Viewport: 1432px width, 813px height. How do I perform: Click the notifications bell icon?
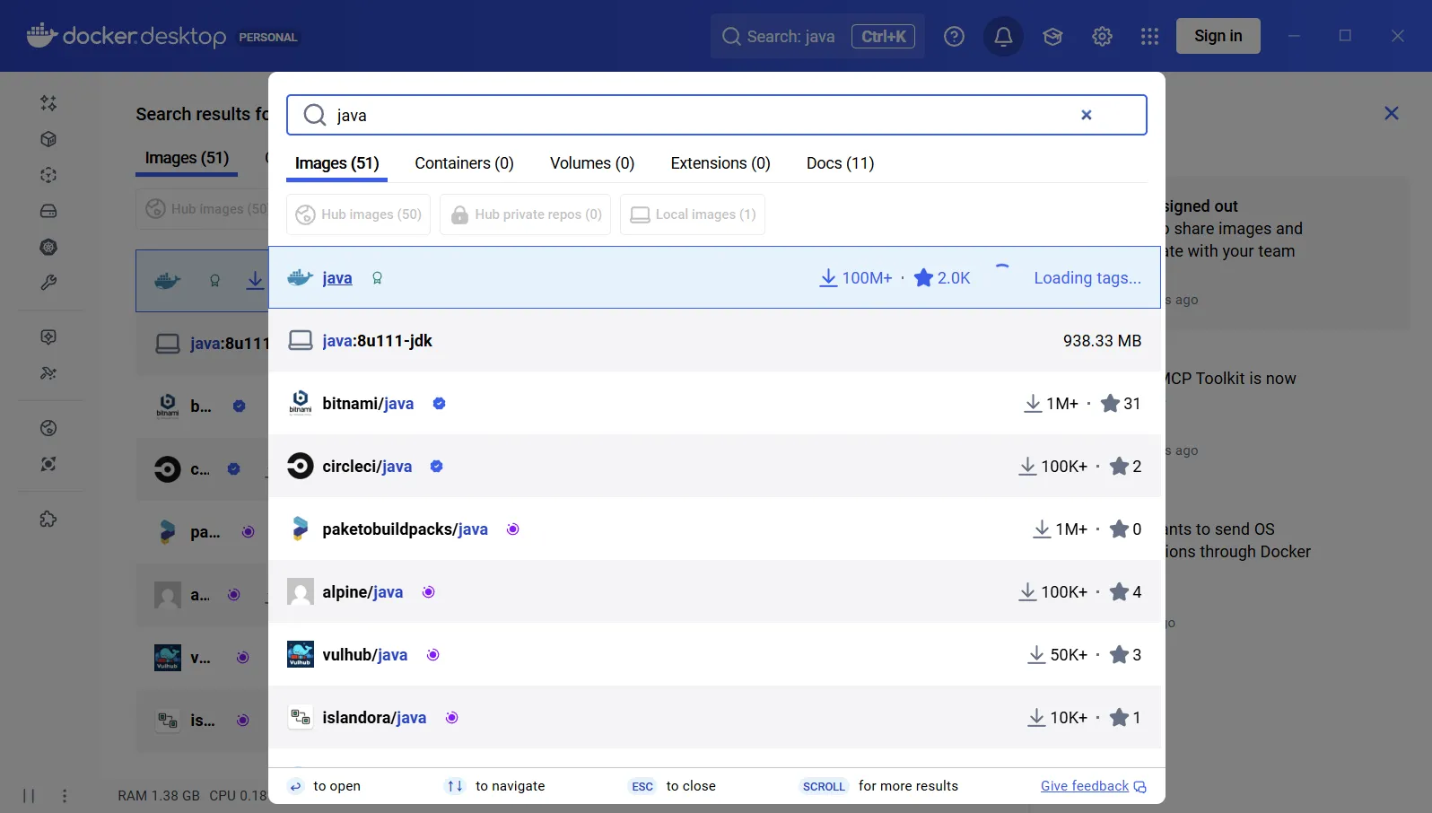coord(1003,37)
